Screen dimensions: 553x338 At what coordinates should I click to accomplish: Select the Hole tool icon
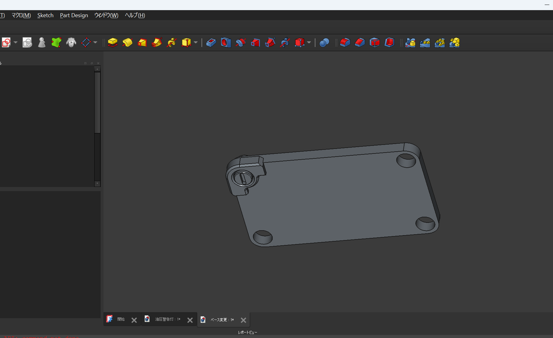point(226,42)
